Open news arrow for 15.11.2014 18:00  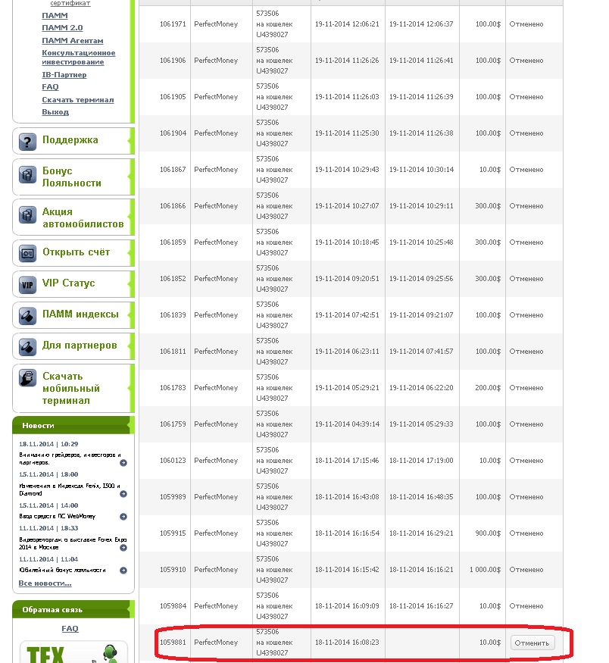click(x=123, y=494)
